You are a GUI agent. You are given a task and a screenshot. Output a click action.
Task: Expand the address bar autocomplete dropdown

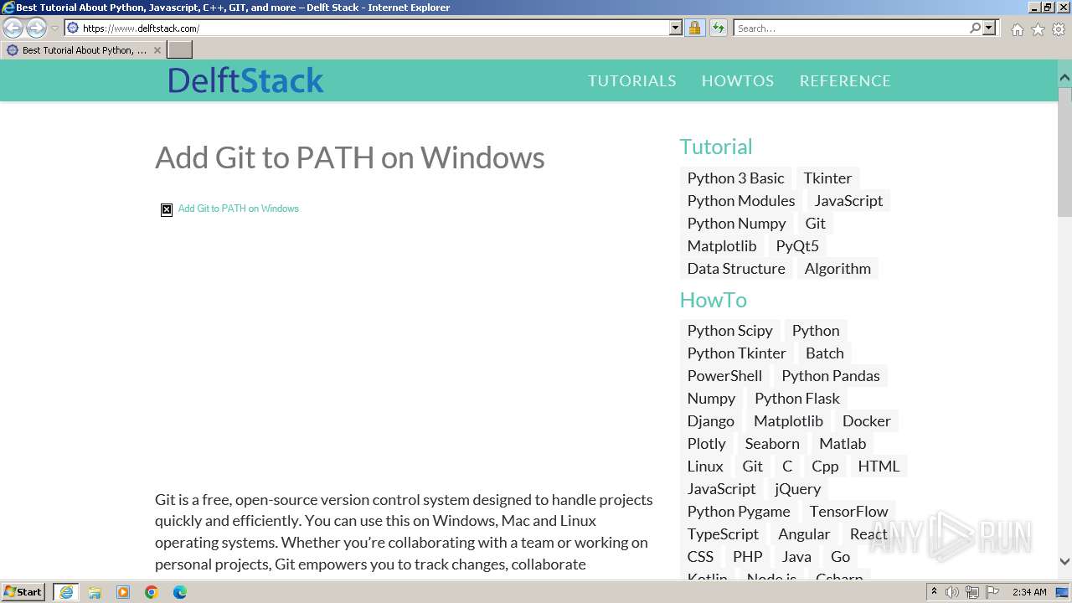(676, 28)
